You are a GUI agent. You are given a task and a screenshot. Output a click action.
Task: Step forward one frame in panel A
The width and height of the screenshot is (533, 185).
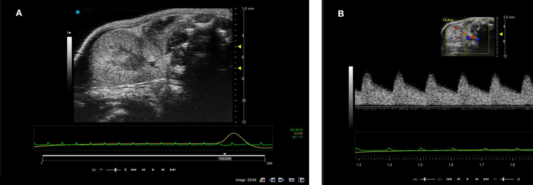coord(163,170)
